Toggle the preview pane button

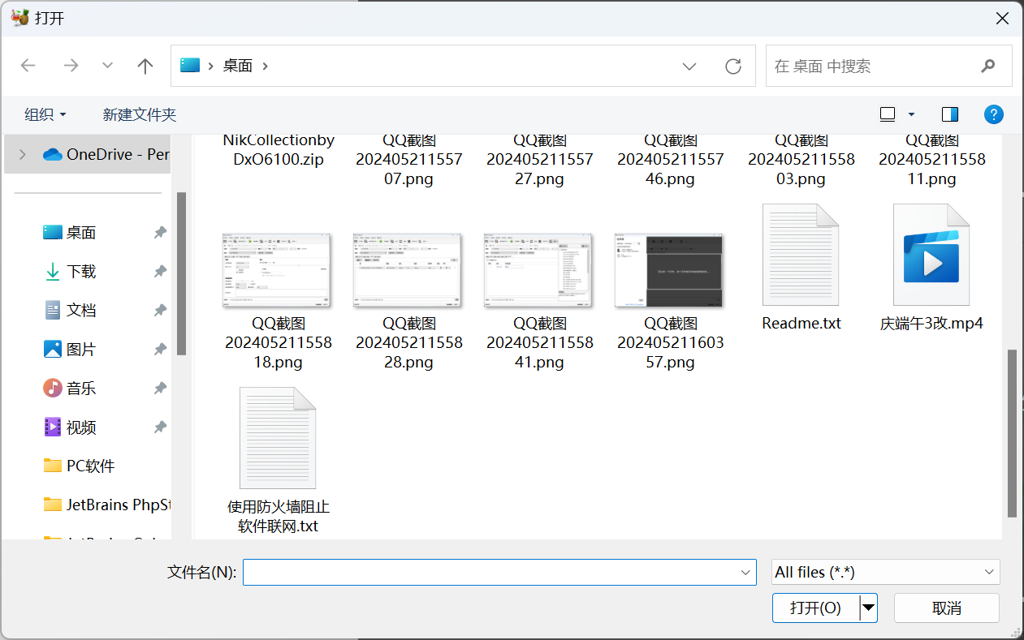point(949,114)
